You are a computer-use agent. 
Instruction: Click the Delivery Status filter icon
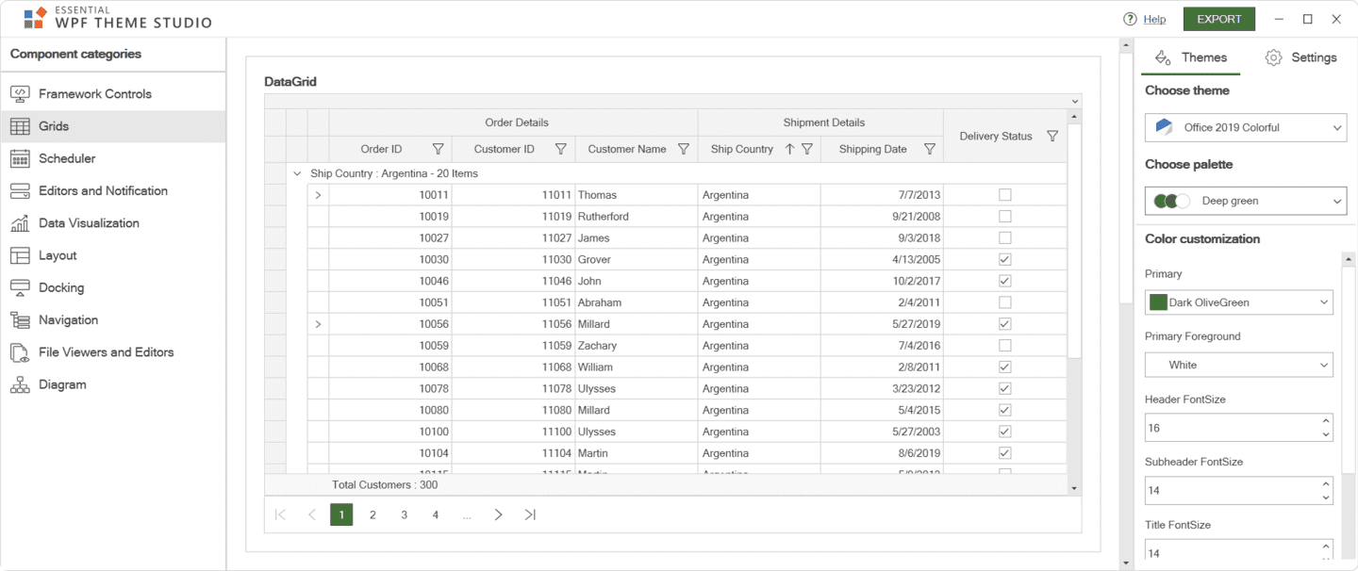coord(1052,137)
